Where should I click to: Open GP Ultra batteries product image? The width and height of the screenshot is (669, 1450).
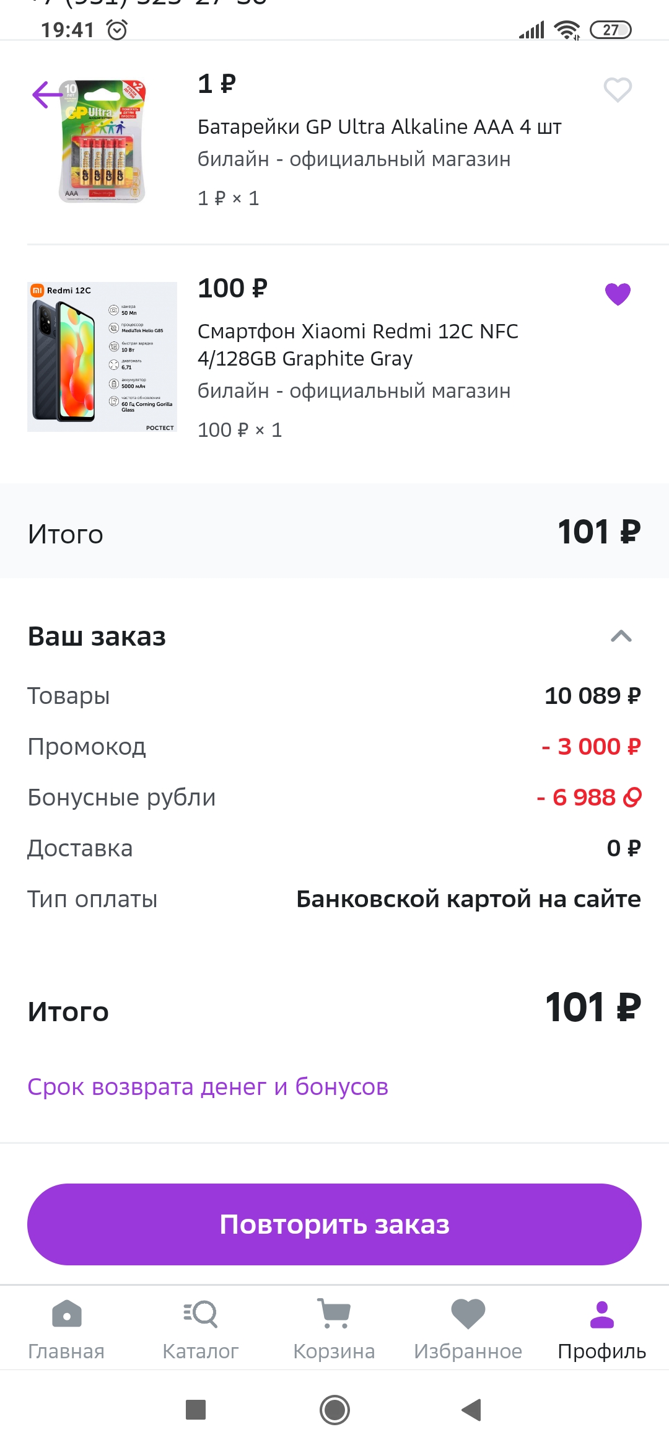(103, 141)
